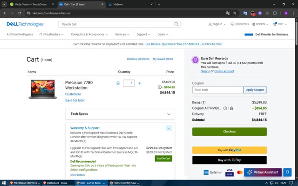298x186 pixels.
Task: Open US/EN region dropdown
Action: (x=260, y=24)
